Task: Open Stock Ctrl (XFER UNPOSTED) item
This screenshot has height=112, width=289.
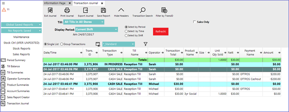Action: pyautogui.click(x=21, y=43)
